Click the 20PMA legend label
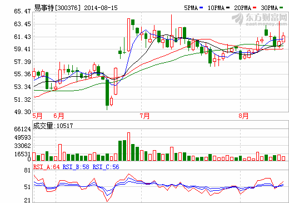 point(243,8)
